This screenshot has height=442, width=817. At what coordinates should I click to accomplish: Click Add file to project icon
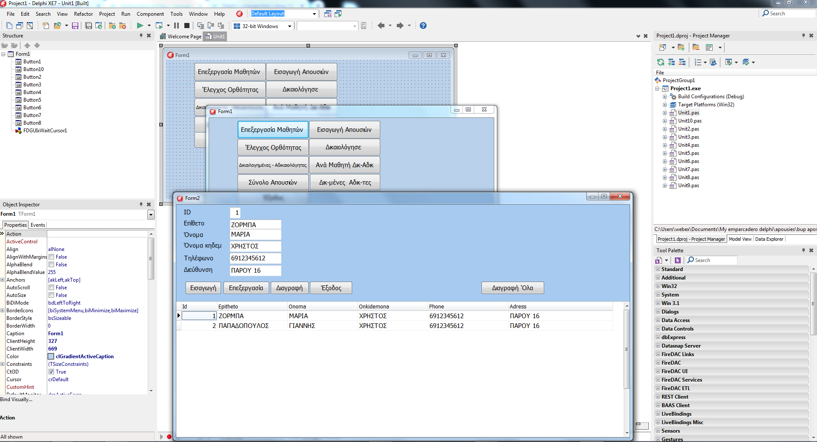tap(112, 26)
